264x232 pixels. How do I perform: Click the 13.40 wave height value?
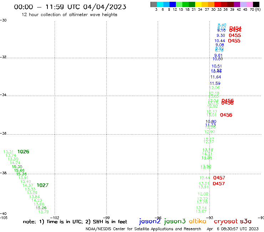26,182
